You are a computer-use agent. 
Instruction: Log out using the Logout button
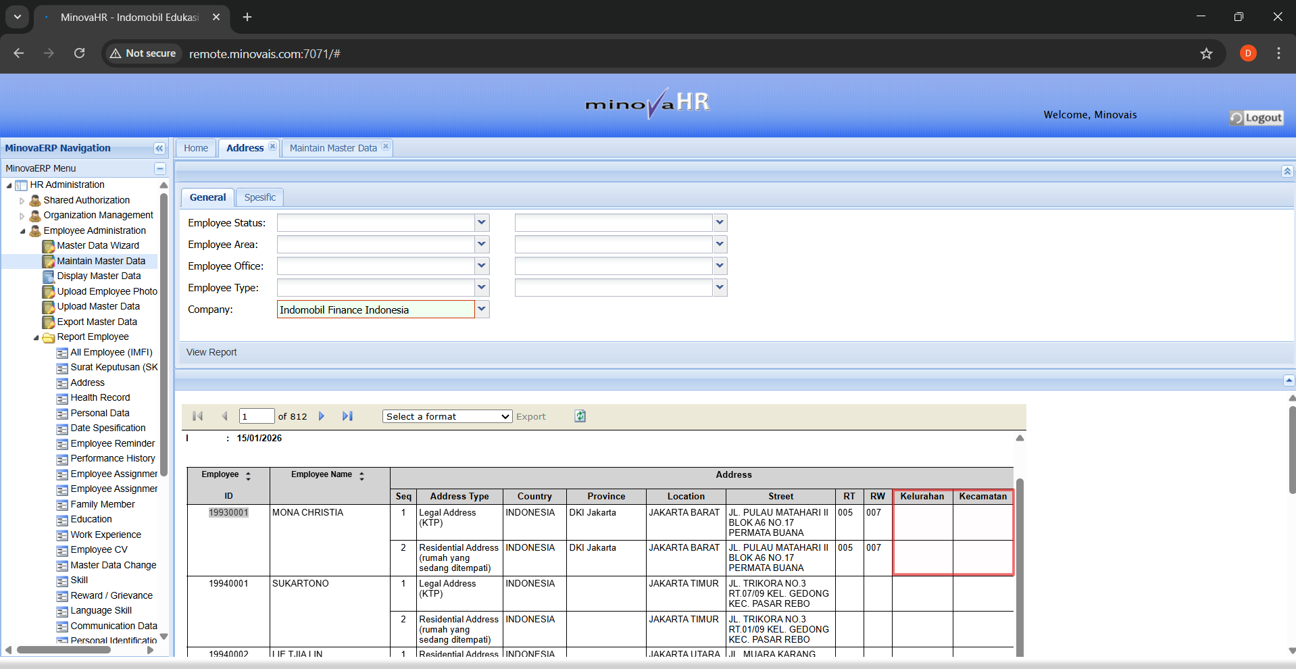(x=1256, y=118)
